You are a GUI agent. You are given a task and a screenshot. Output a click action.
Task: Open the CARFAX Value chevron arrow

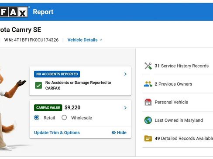125,108
